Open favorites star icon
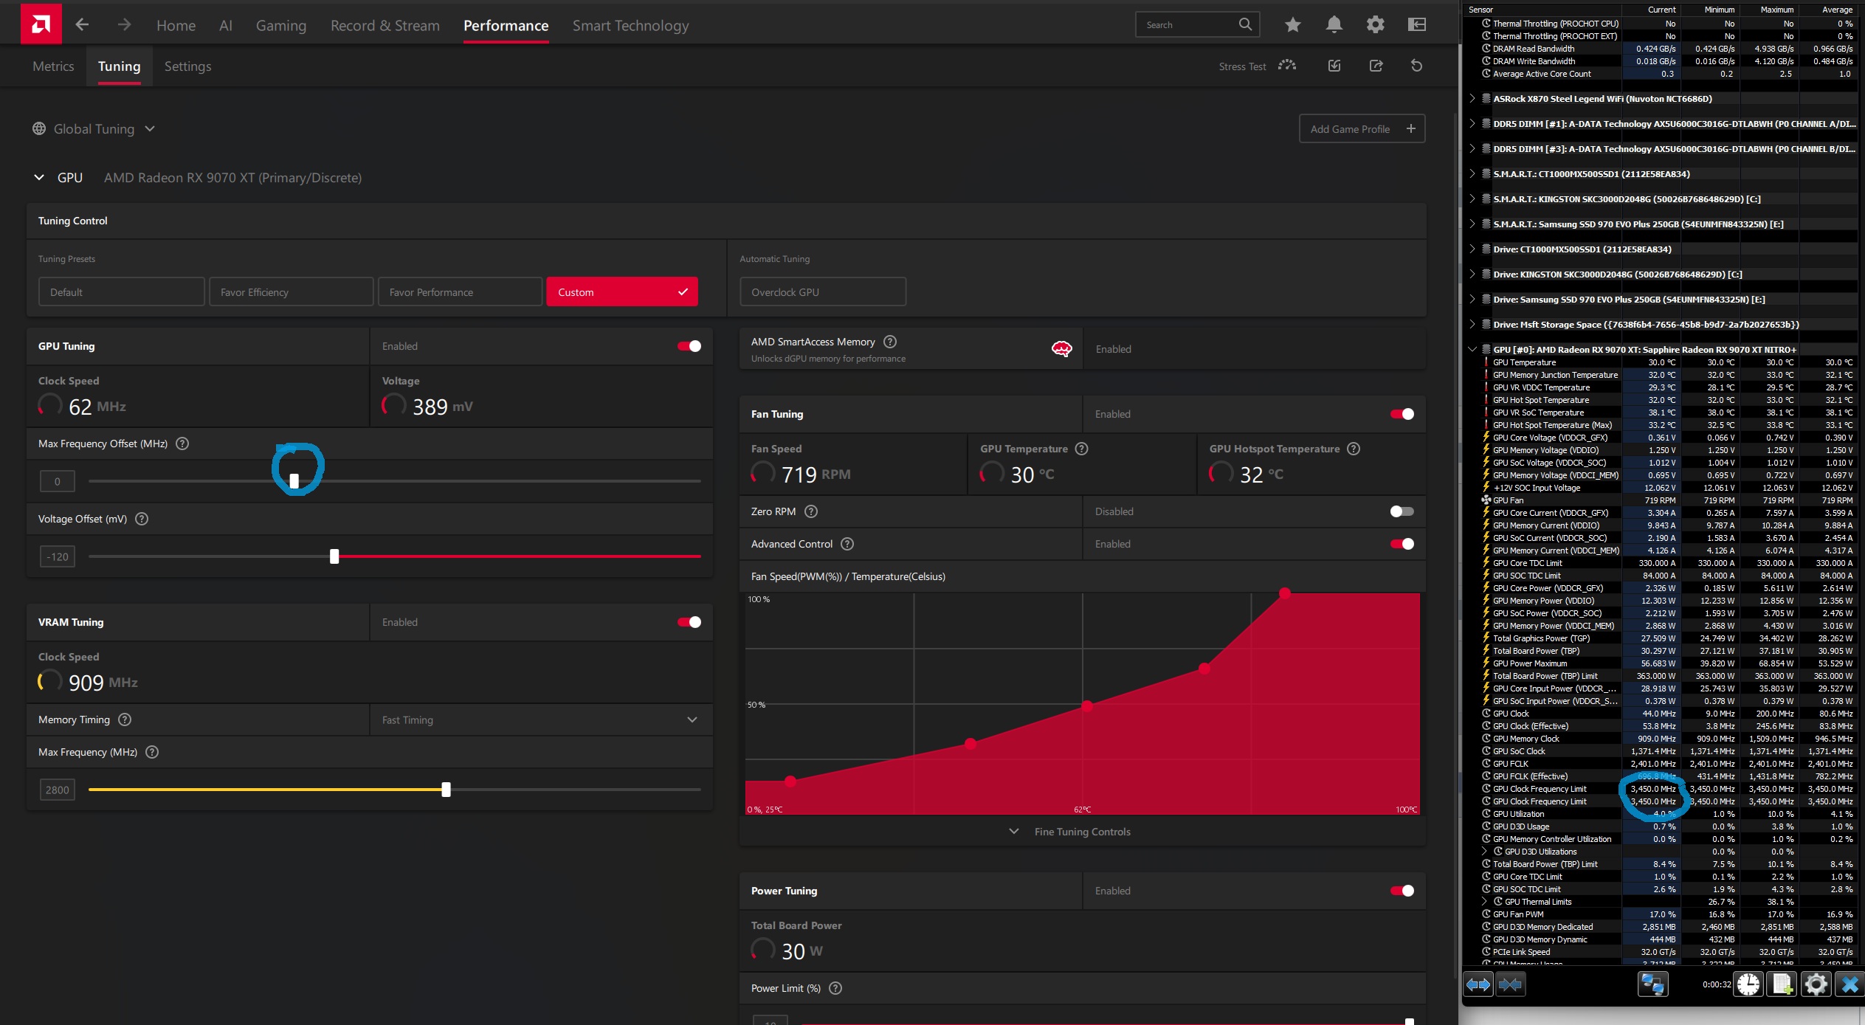This screenshot has height=1025, width=1865. pos(1292,25)
